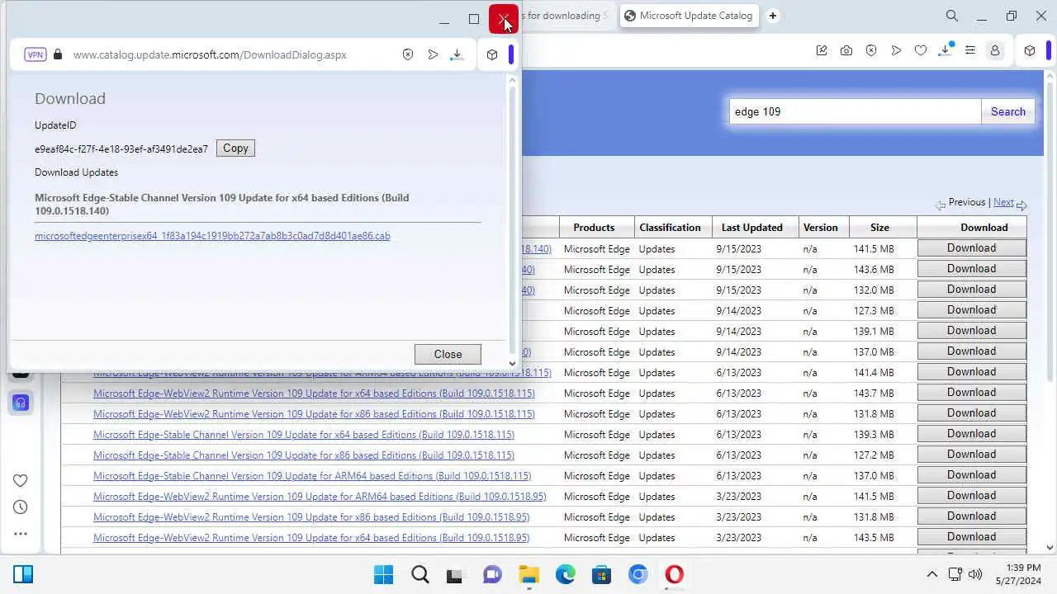Click the 'edge 109' search input field
The height and width of the screenshot is (594, 1057).
coord(855,111)
